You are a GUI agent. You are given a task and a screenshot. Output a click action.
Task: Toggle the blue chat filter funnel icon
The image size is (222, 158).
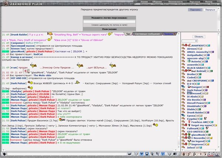[141, 154]
